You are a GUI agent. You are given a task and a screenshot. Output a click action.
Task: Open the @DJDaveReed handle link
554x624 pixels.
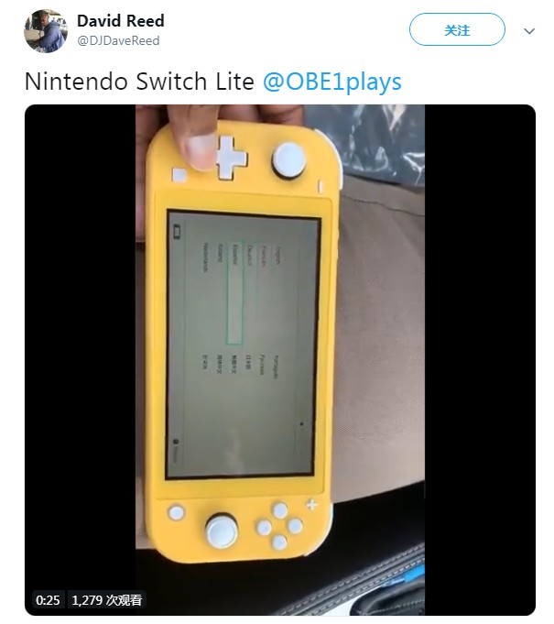point(118,40)
